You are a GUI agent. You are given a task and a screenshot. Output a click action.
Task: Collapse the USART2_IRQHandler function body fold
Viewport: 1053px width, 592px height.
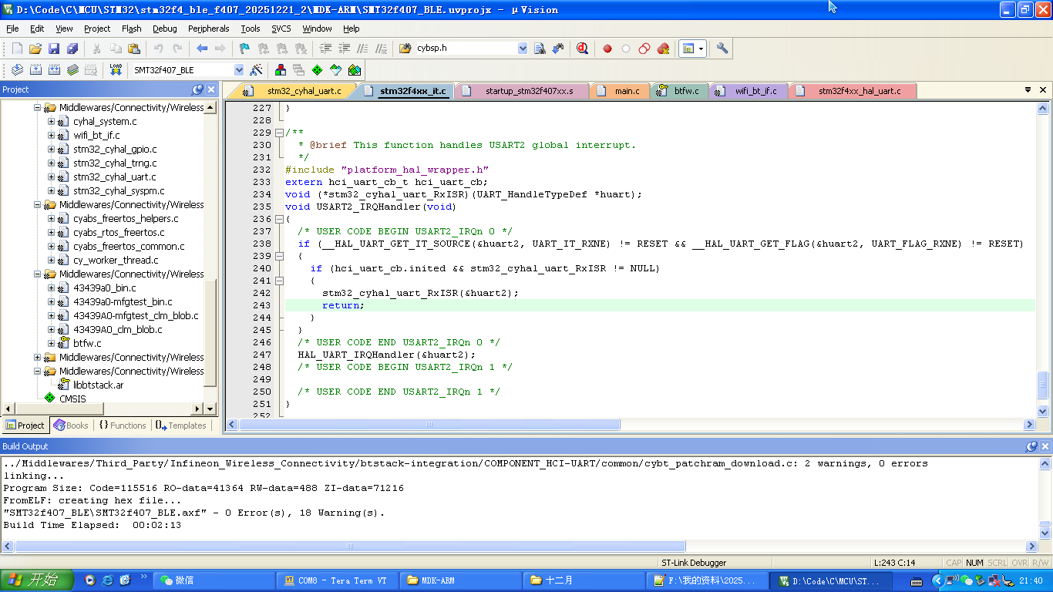279,219
